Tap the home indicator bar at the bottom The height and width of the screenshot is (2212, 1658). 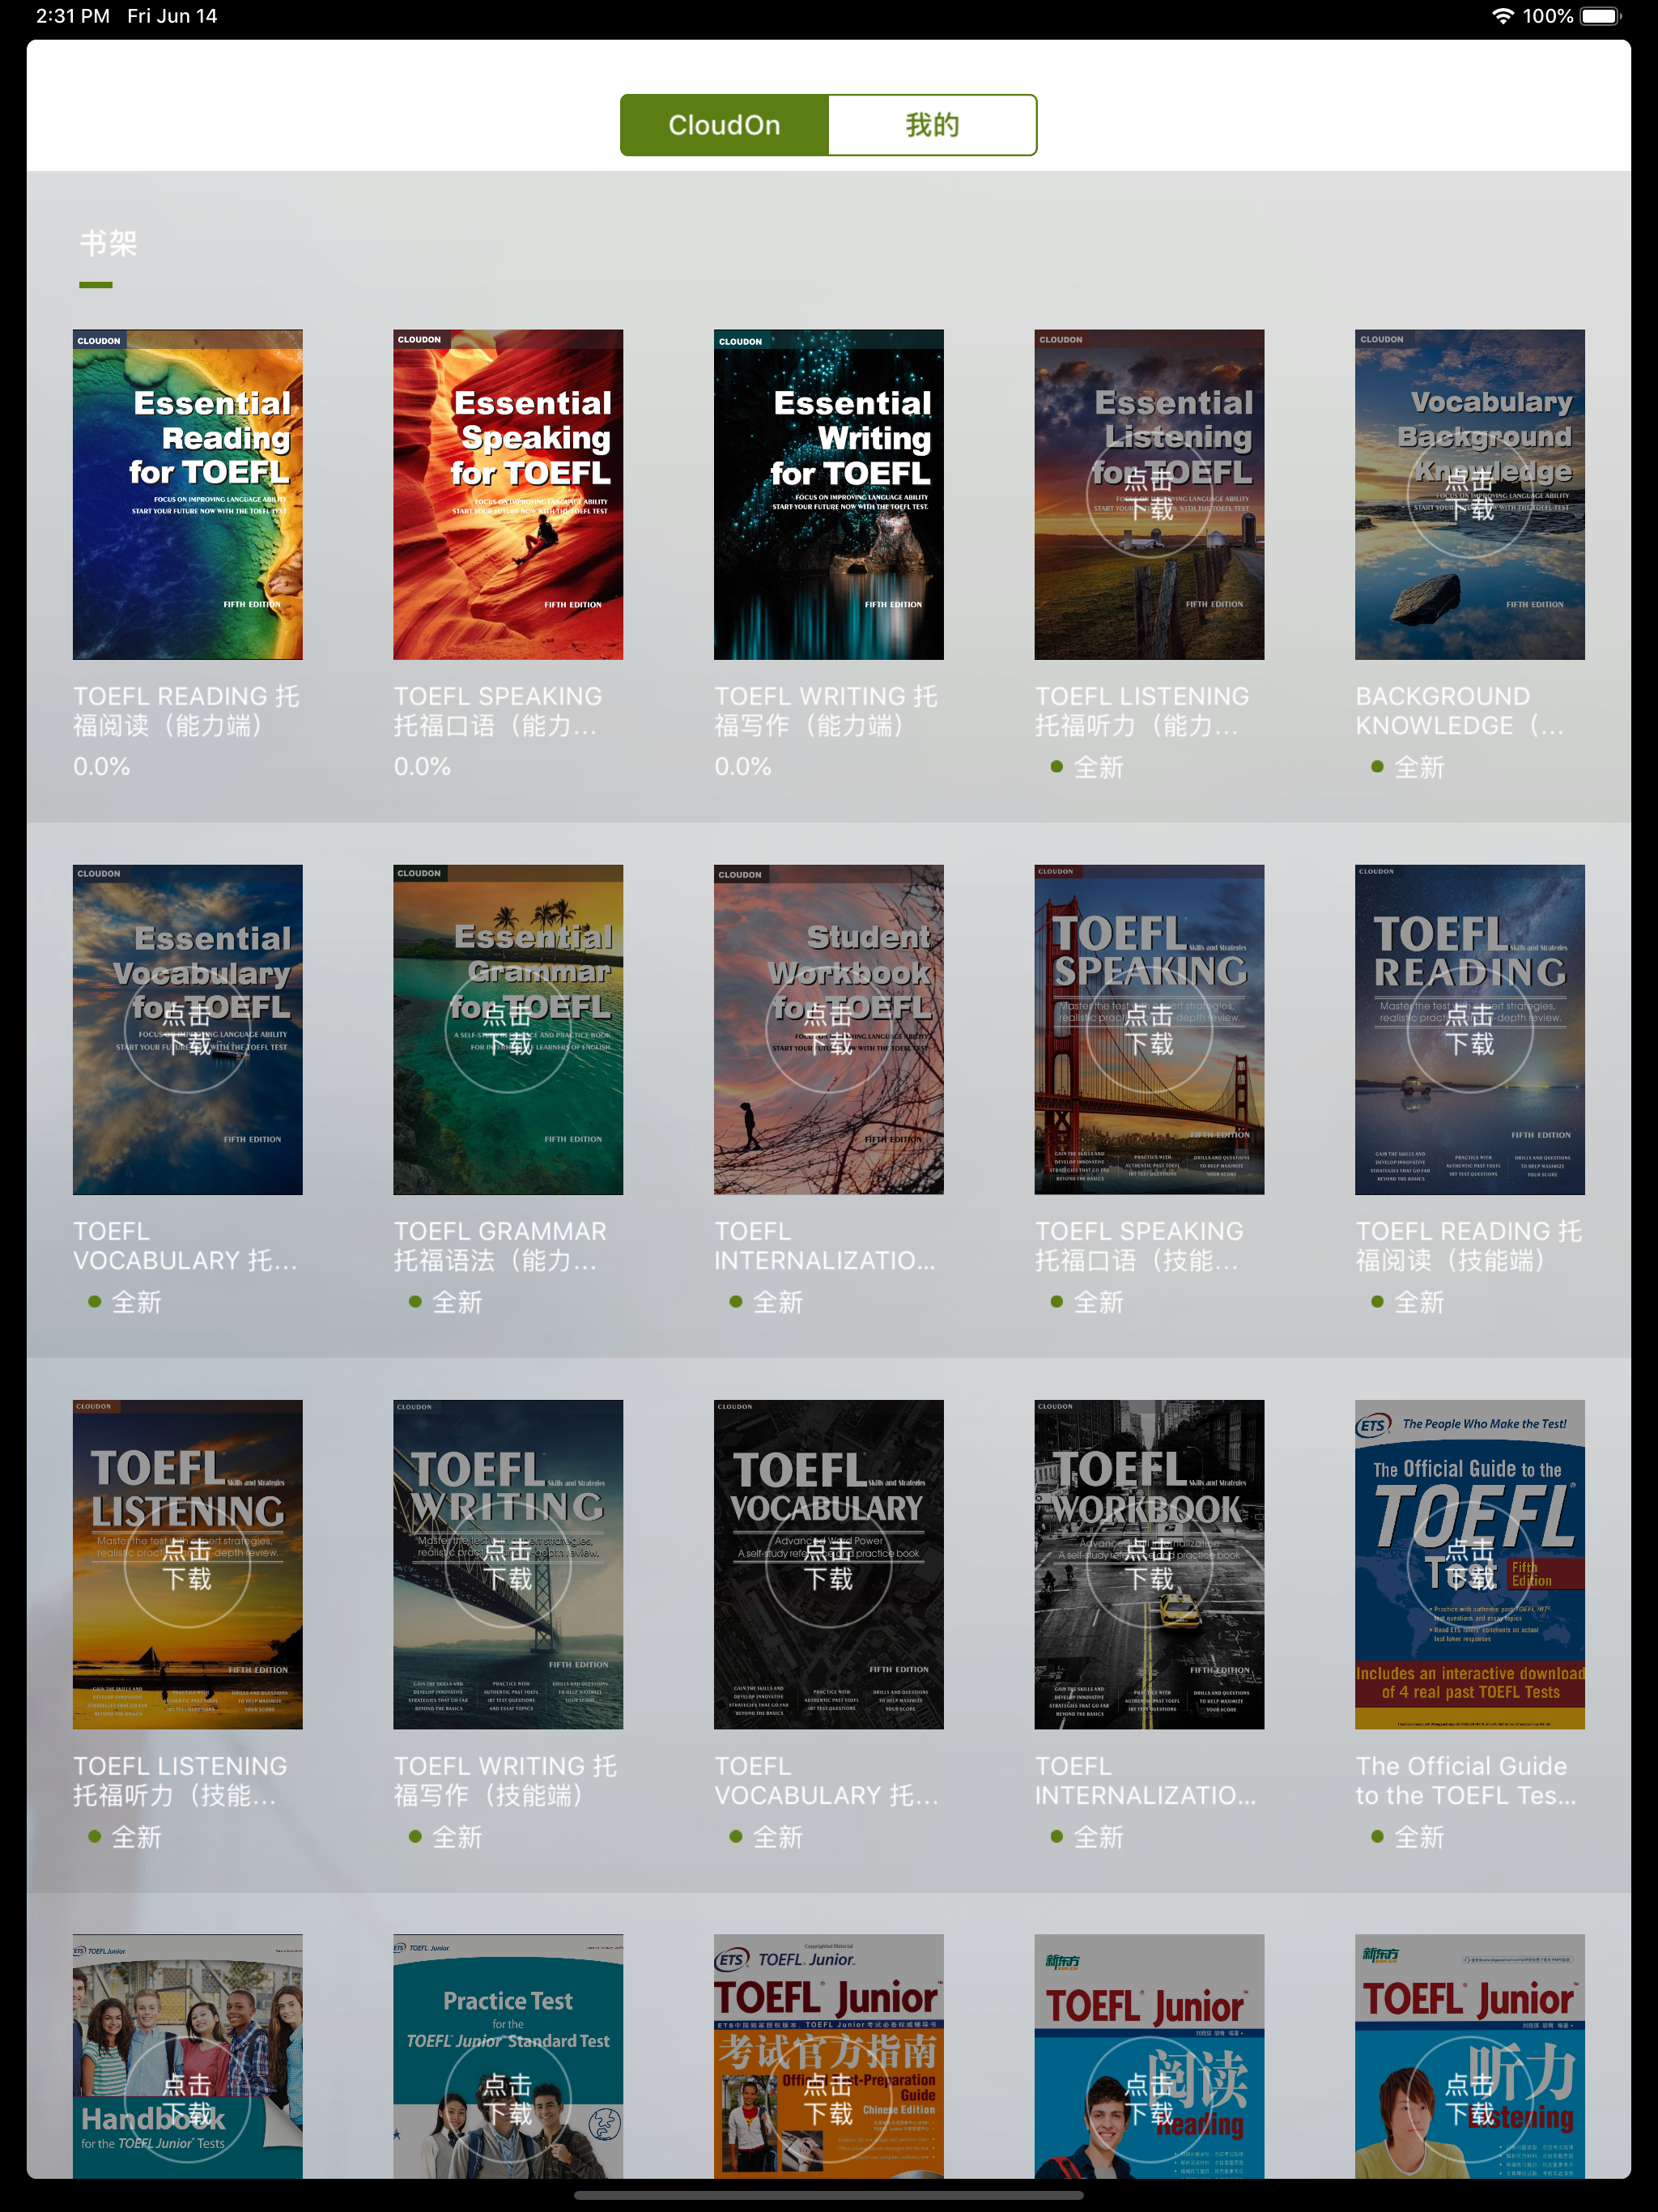point(829,2197)
